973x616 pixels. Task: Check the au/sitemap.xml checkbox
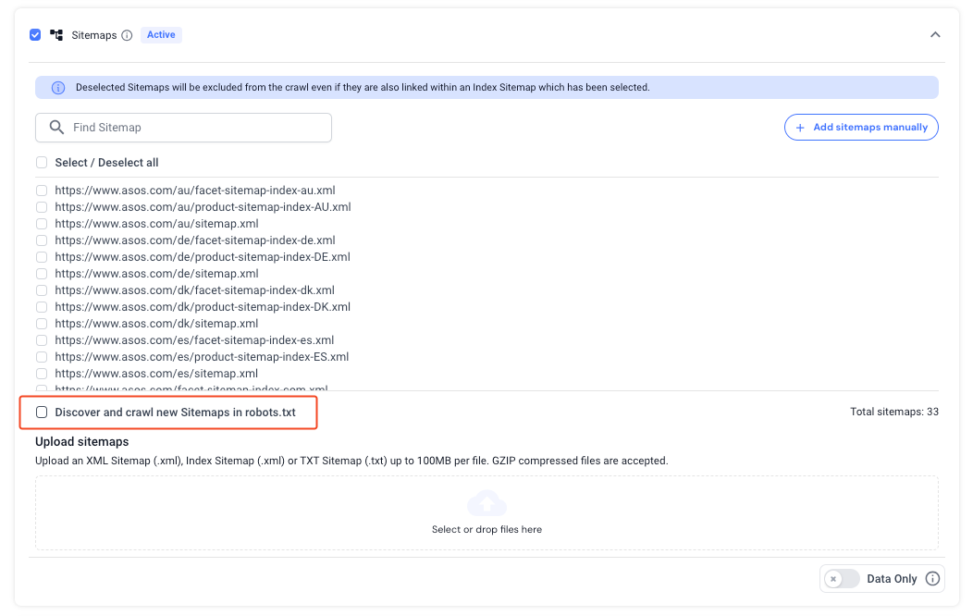(42, 224)
